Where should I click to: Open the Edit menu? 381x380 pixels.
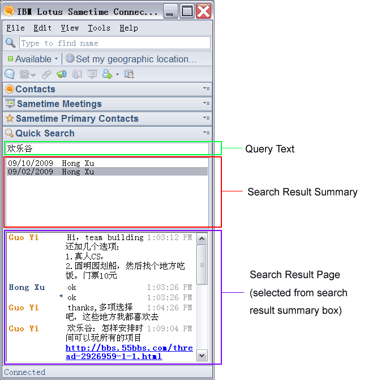[x=42, y=28]
